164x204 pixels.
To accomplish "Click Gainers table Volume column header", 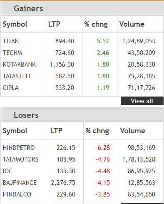I will [132, 24].
